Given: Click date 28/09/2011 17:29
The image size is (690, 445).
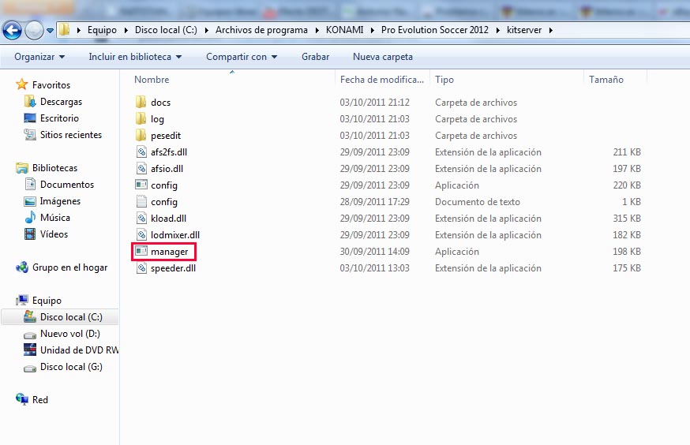Looking at the screenshot, I should (x=374, y=202).
